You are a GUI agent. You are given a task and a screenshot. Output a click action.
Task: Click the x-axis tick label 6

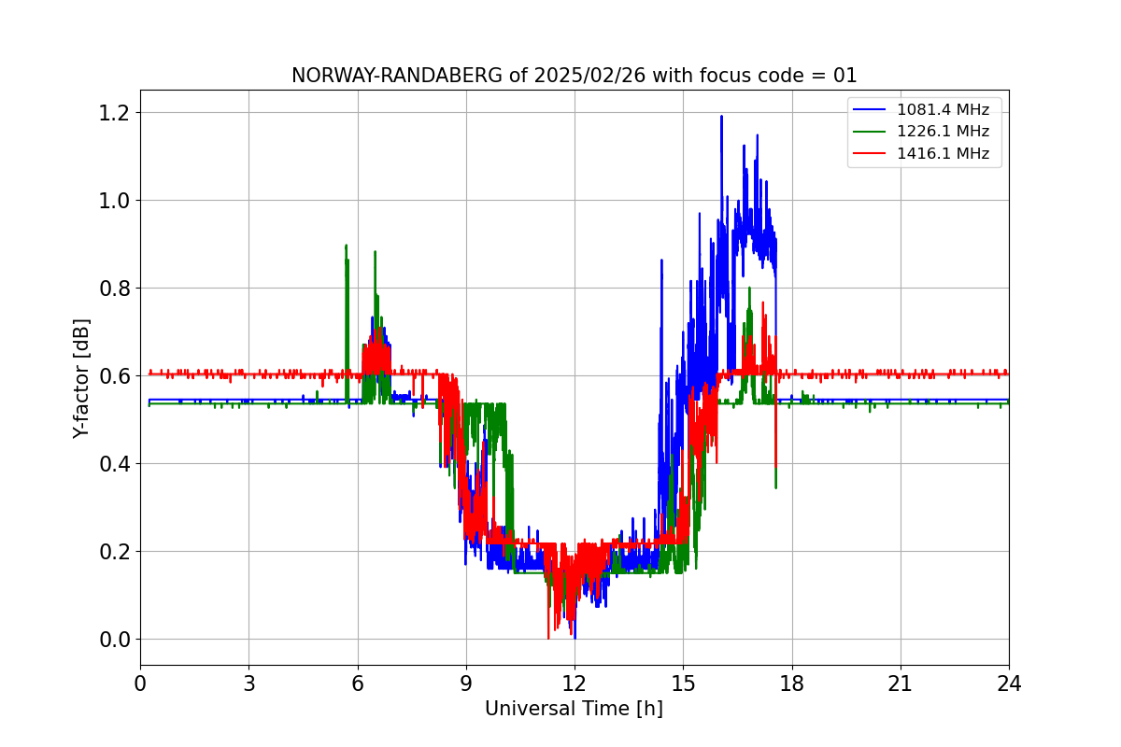[x=357, y=684]
